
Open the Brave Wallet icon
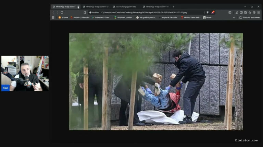[x=246, y=13]
